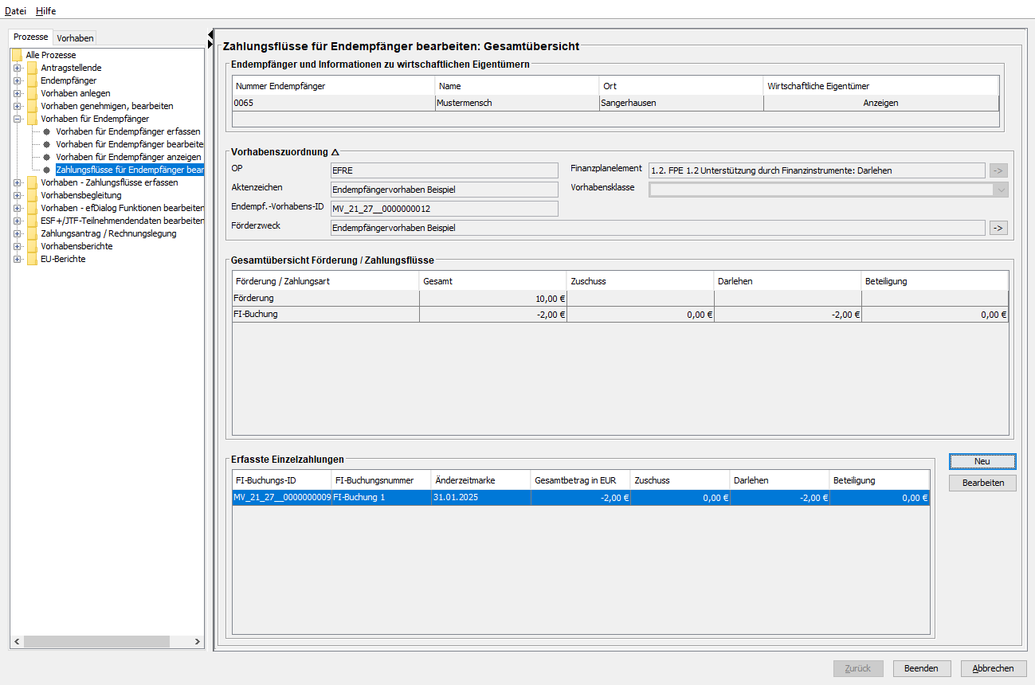The width and height of the screenshot is (1035, 685).
Task: Expand the Vorhabensbegleitung node
Action: 17,195
